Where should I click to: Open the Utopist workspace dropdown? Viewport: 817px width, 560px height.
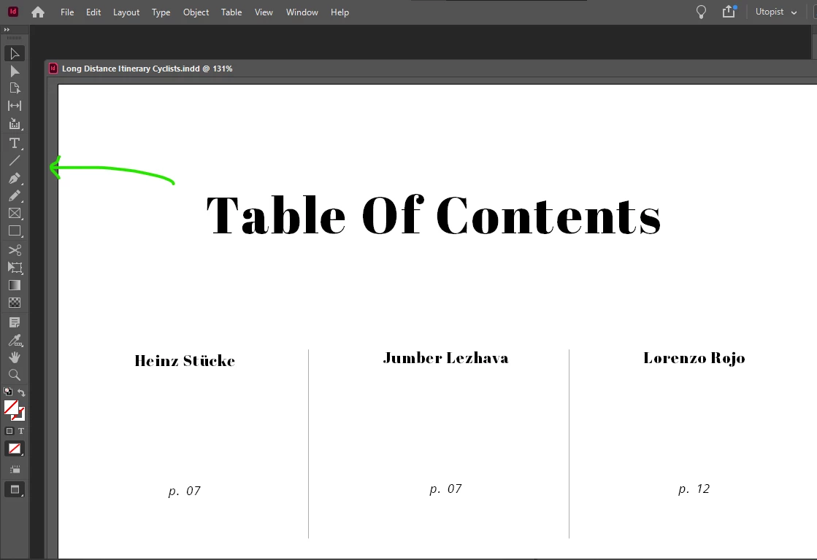click(776, 12)
